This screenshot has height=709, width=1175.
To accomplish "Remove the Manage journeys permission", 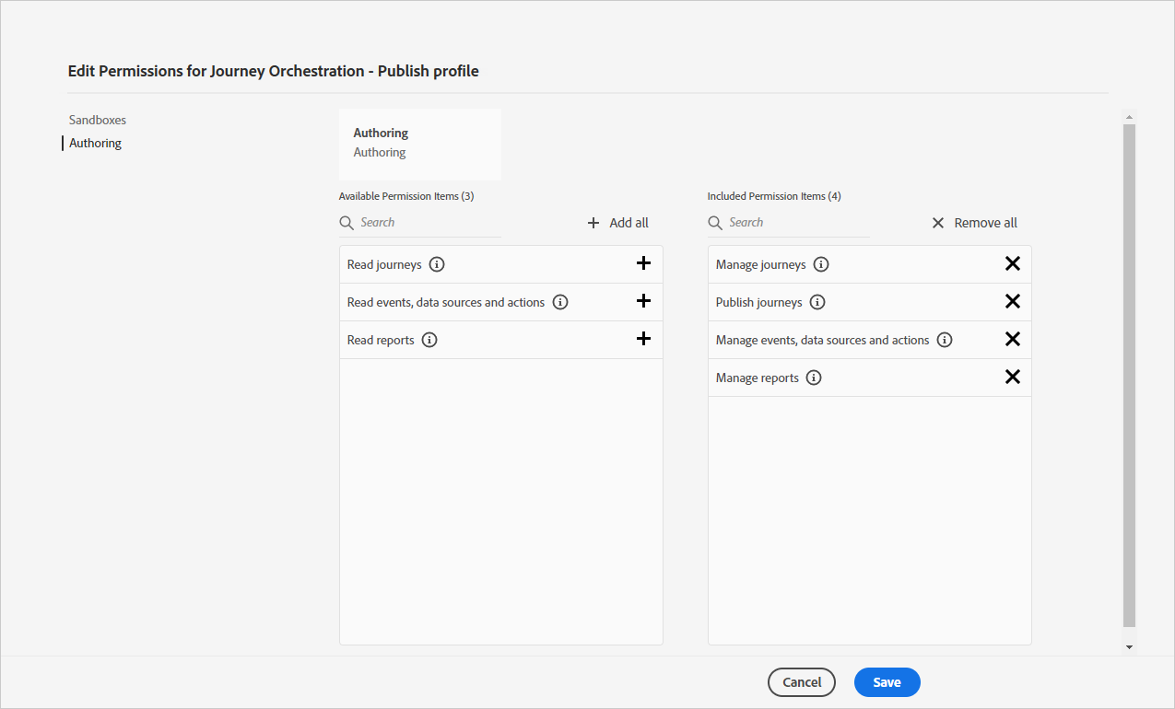I will click(1012, 263).
